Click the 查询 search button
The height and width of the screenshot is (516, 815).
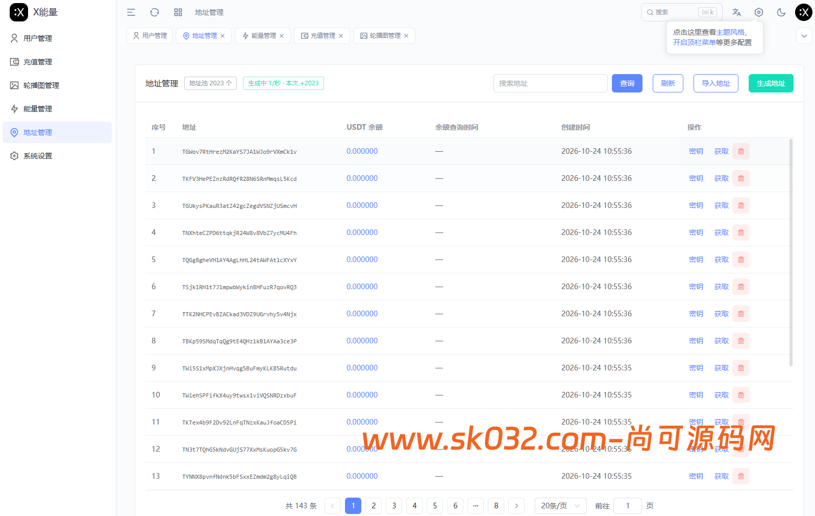(x=627, y=83)
